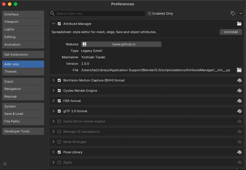The height and width of the screenshot is (170, 246).
Task: Click the tag filter icon
Action: point(233,13)
